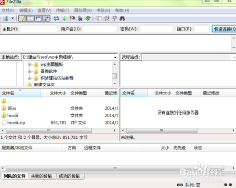The image size is (236, 188).
Task: Refresh the file and folder lists
Action: coord(56,18)
